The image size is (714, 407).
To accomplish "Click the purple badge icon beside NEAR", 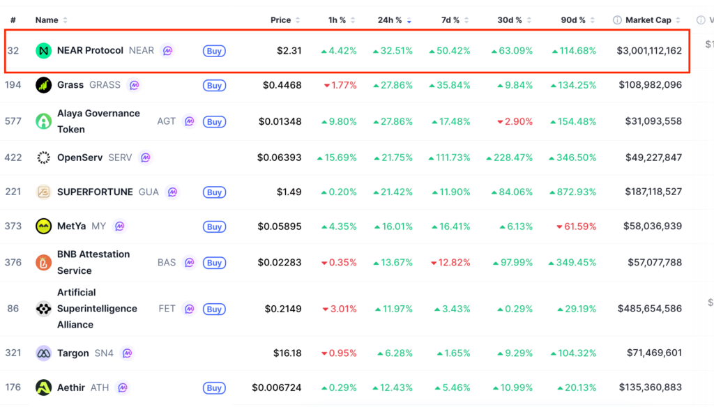I will pos(167,51).
